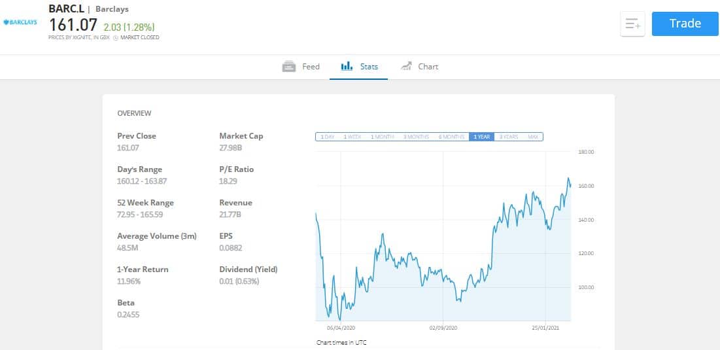Select the Stats tab label
Image resolution: width=720 pixels, height=350 pixels.
[x=369, y=67]
